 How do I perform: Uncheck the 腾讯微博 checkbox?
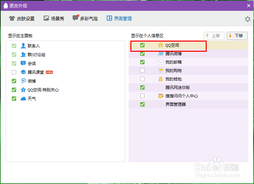coord(143,54)
